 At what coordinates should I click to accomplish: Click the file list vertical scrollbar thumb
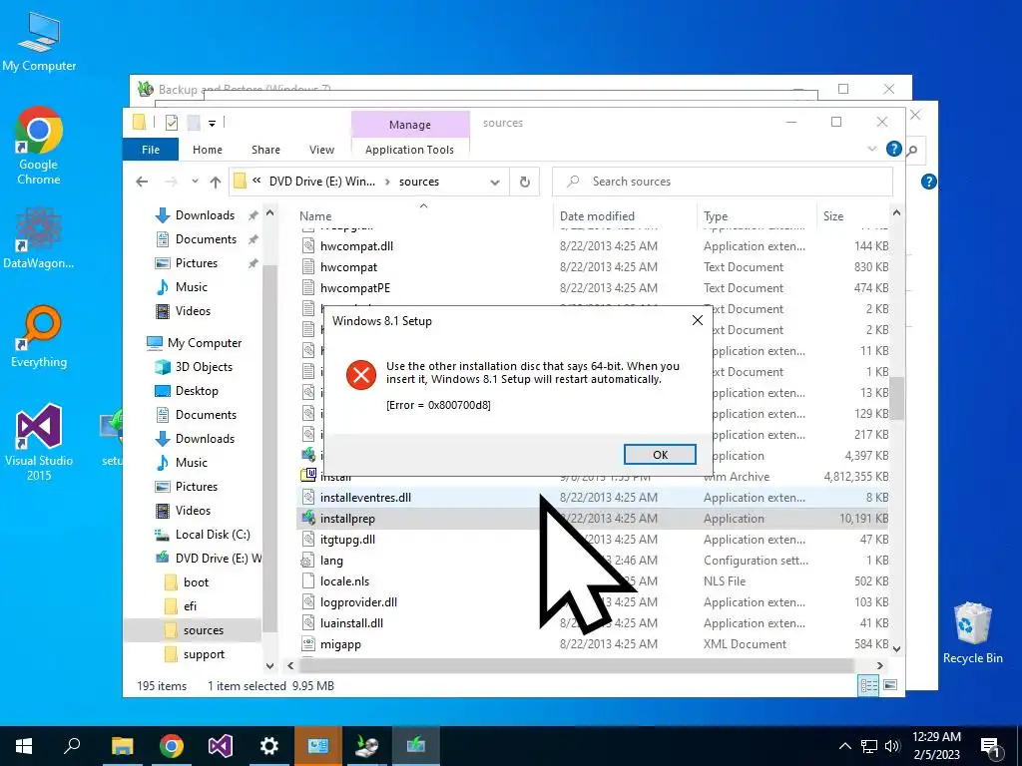[896, 398]
